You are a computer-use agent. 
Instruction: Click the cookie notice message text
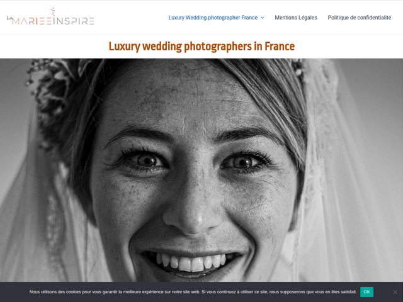tap(193, 292)
